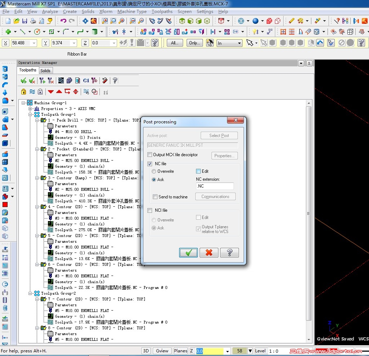Cancel Post processing with red X
The height and width of the screenshot is (356, 369).
coord(209,252)
